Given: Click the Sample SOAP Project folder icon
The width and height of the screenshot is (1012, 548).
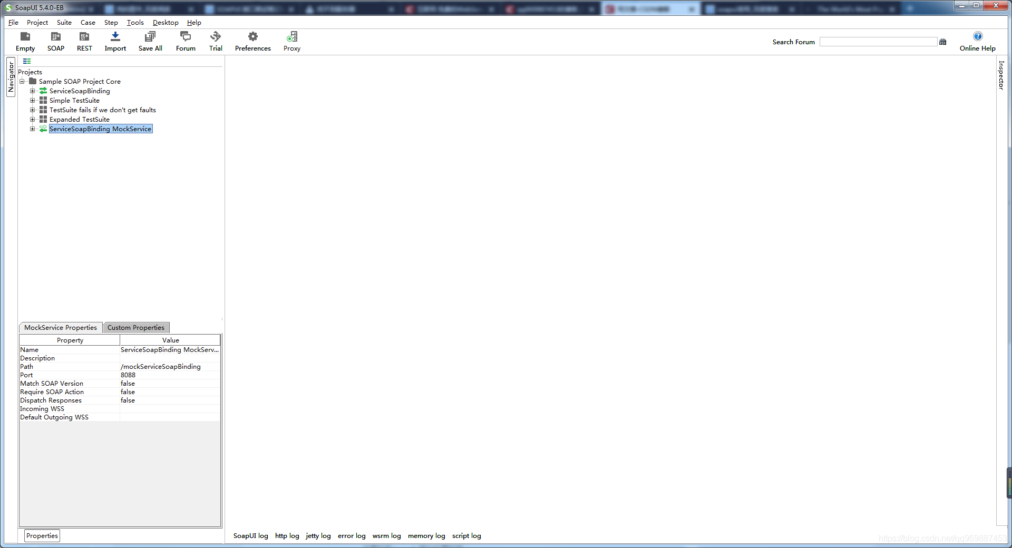Looking at the screenshot, I should click(33, 81).
